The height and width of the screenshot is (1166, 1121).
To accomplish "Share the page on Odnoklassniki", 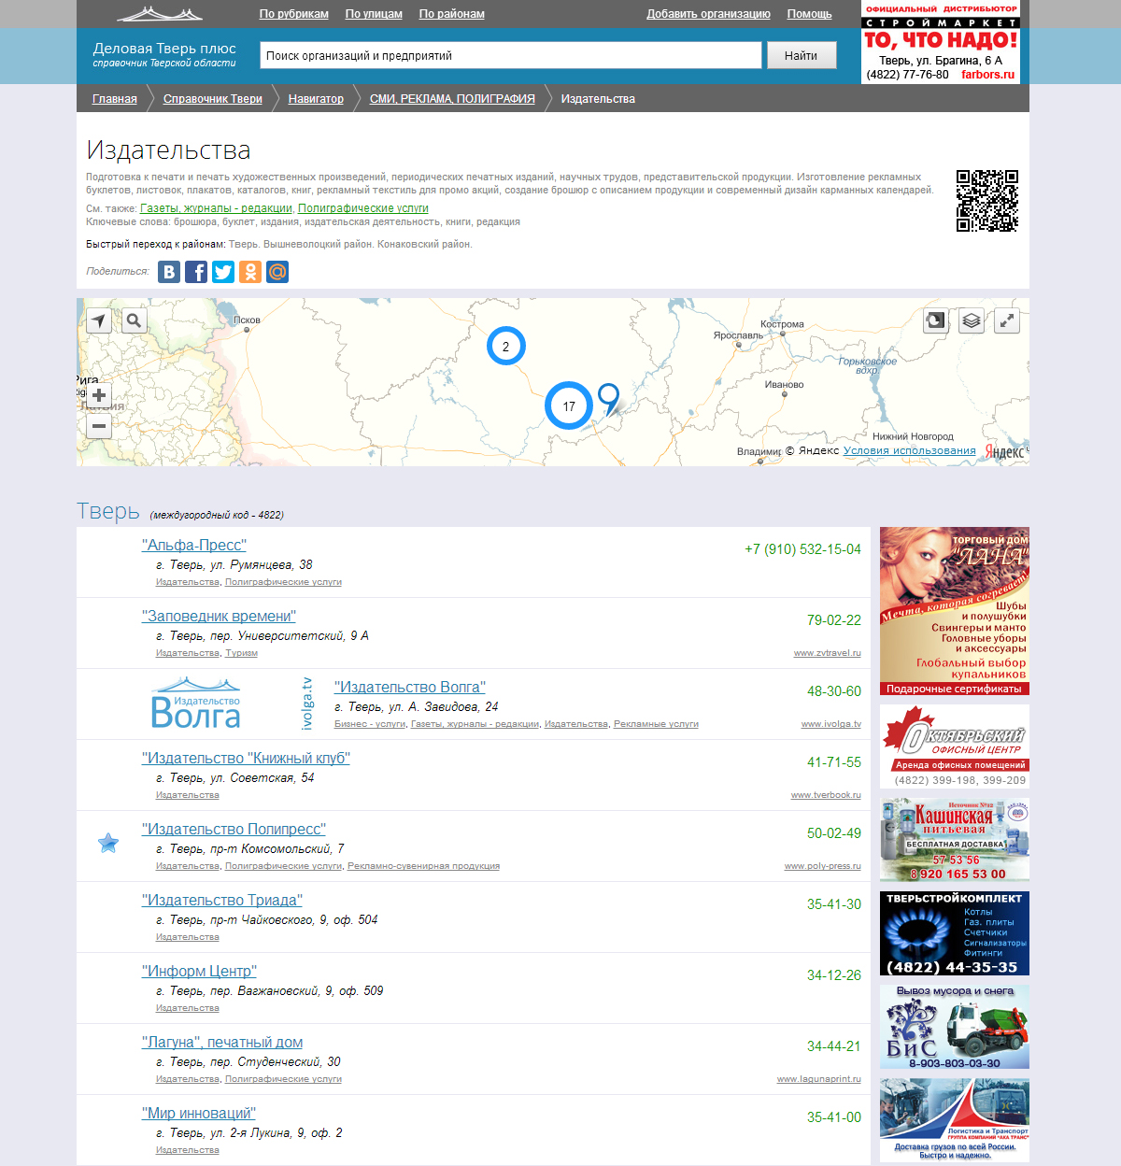I will pos(250,272).
